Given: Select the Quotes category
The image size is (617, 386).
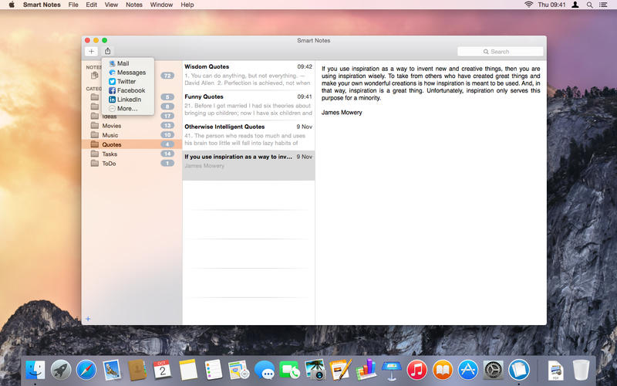Looking at the screenshot, I should click(x=132, y=144).
